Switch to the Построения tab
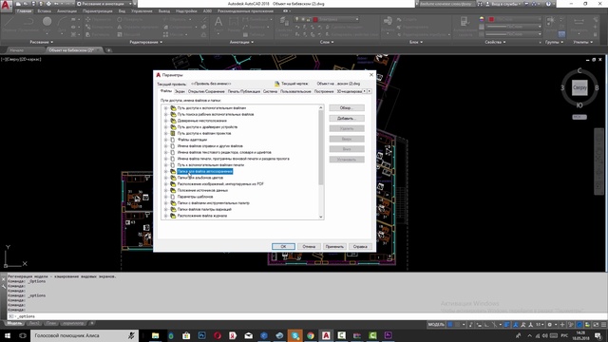This screenshot has width=608, height=342. (324, 91)
